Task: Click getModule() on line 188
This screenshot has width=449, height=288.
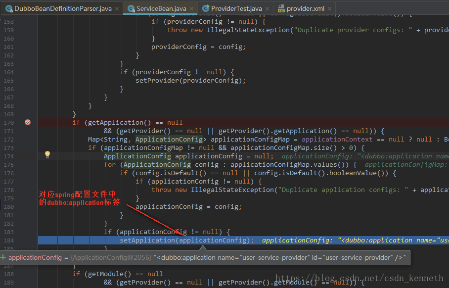Action: [x=110, y=274]
